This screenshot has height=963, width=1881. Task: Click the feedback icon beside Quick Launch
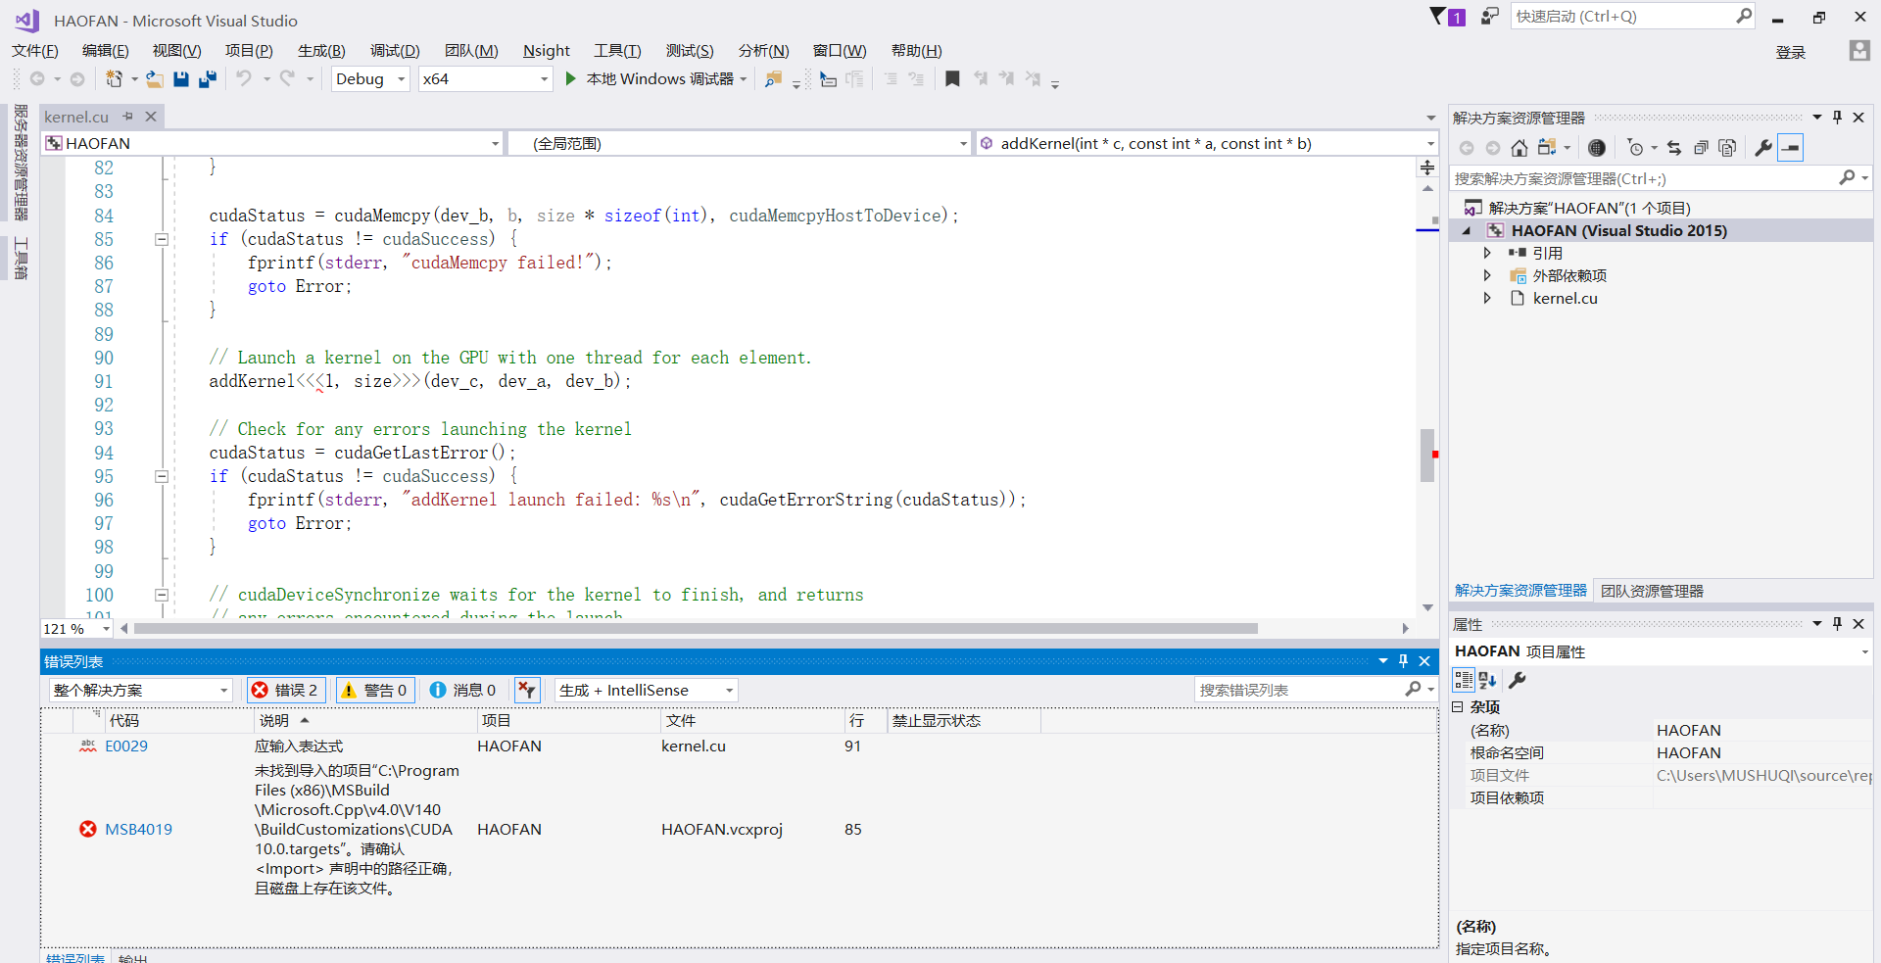[1489, 17]
